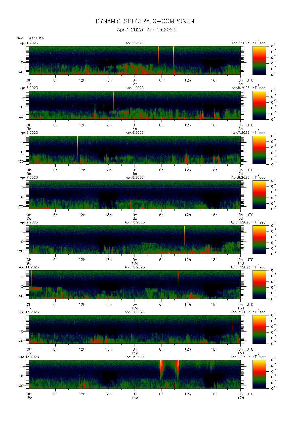Select the Apr.6.2023 date label
Image resolution: width=293 pixels, height=422 pixels.
click(x=135, y=133)
